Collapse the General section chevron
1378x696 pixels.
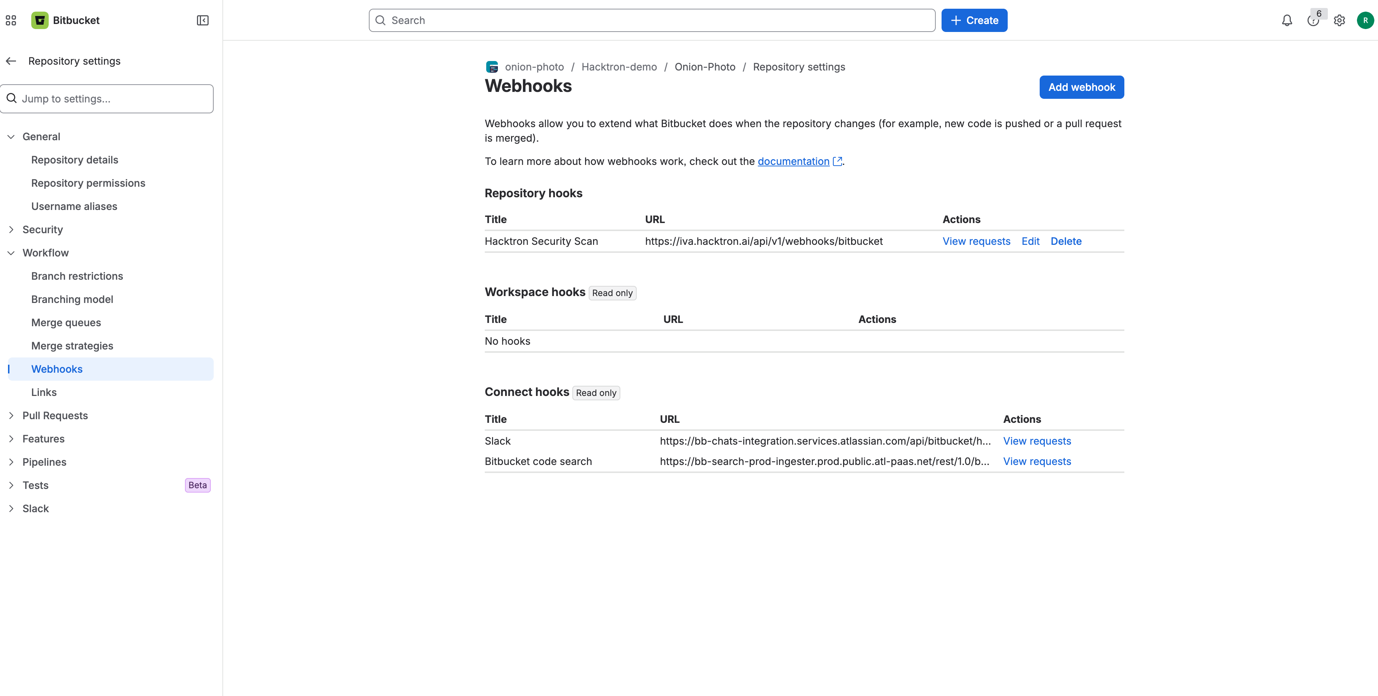tap(11, 137)
